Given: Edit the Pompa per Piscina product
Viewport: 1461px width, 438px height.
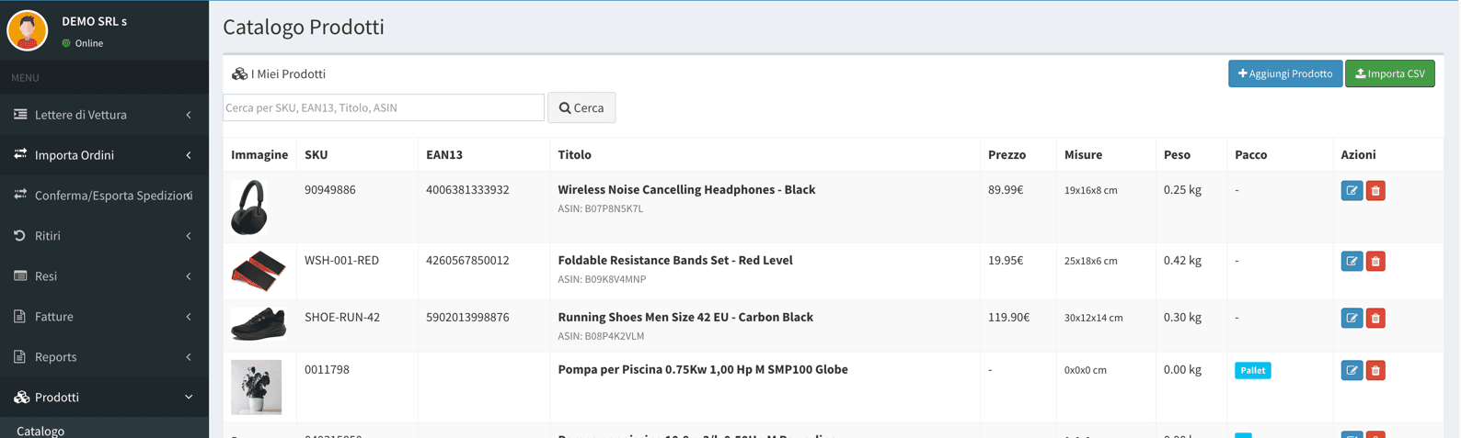Looking at the screenshot, I should click(x=1352, y=371).
